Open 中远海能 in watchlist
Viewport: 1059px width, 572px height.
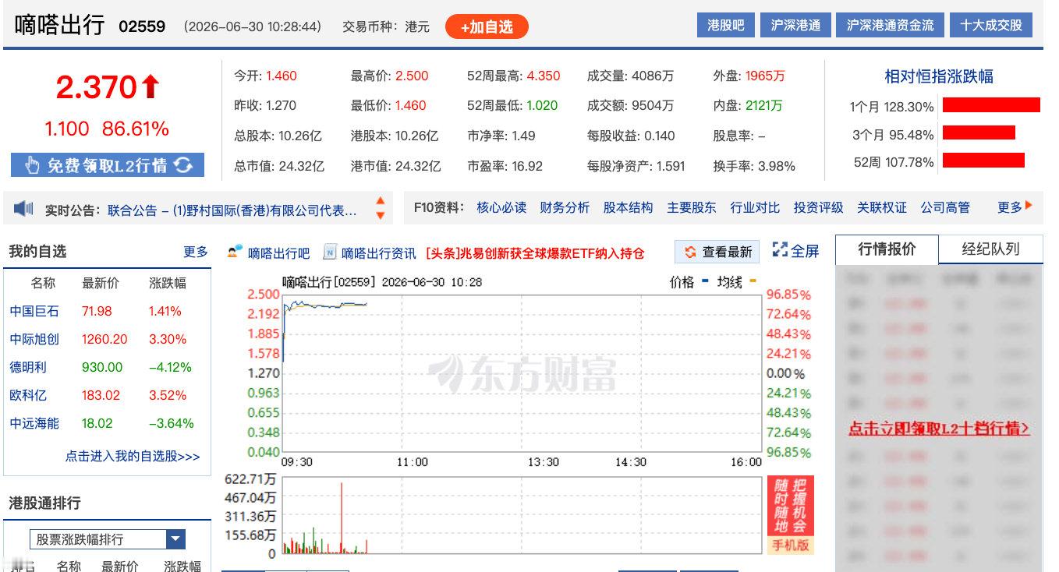pos(34,423)
